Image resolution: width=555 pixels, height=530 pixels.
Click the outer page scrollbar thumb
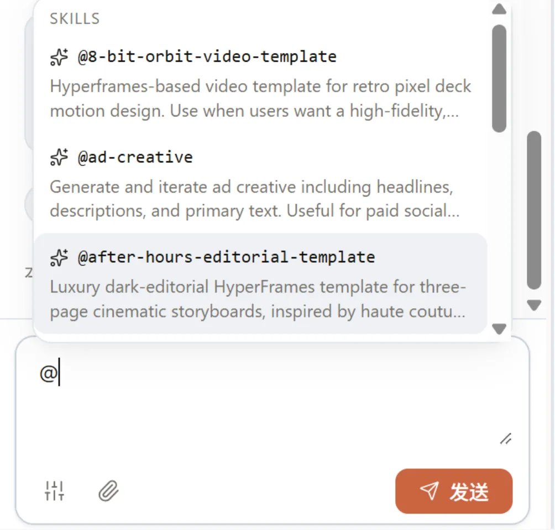point(534,210)
